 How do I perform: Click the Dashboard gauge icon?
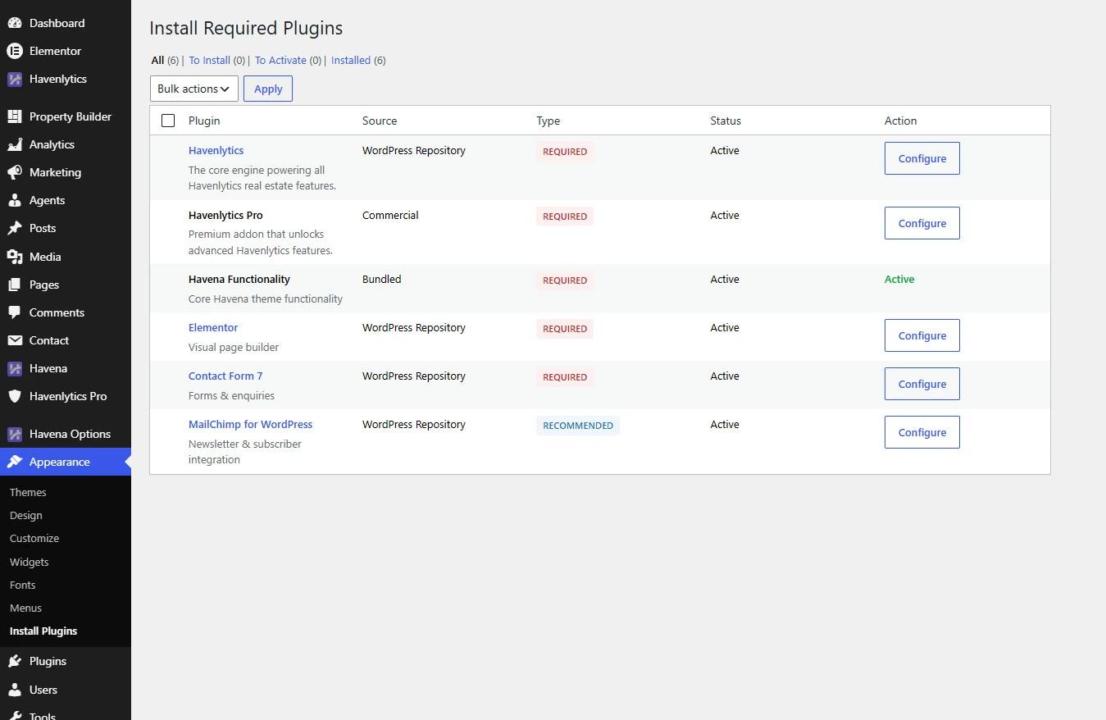coord(15,23)
